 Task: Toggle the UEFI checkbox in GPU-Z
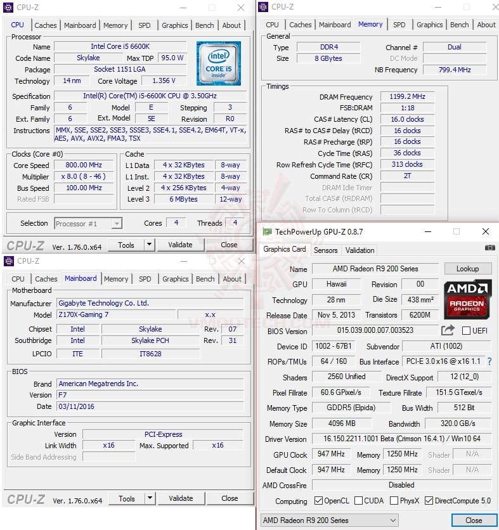[x=466, y=330]
